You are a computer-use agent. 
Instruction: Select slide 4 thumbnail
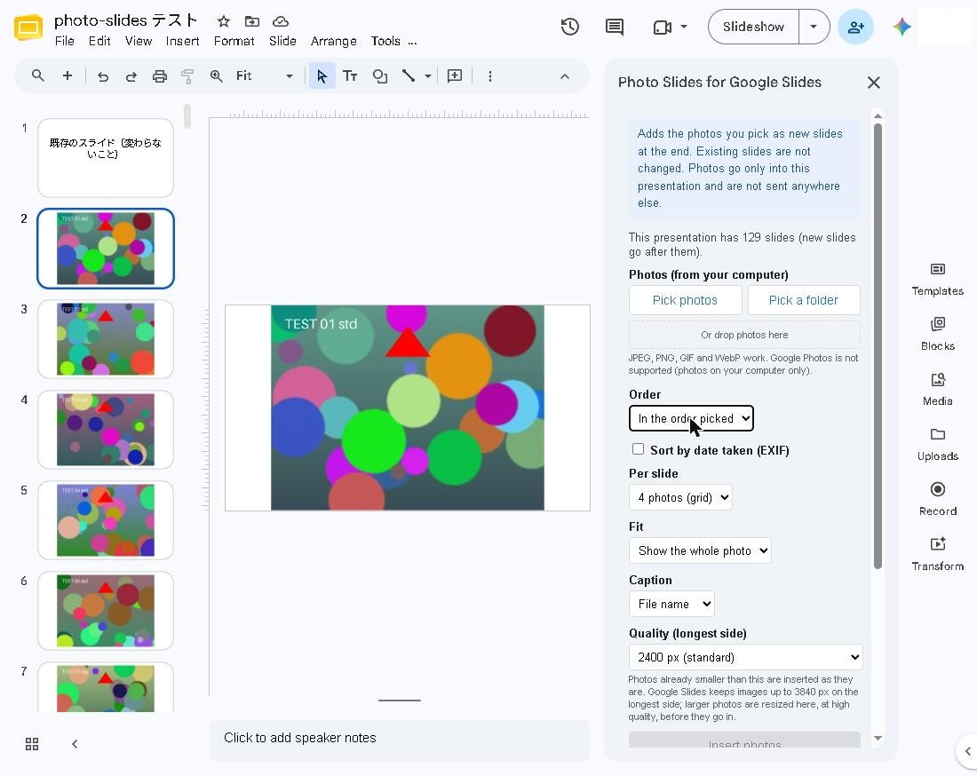[106, 430]
